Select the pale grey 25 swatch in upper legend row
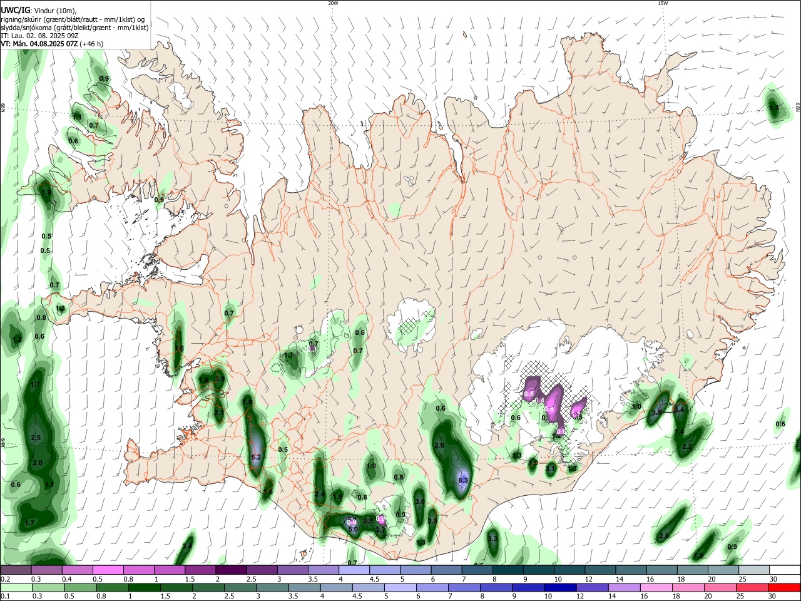Viewport: 801px width, 601px height. coord(754,570)
